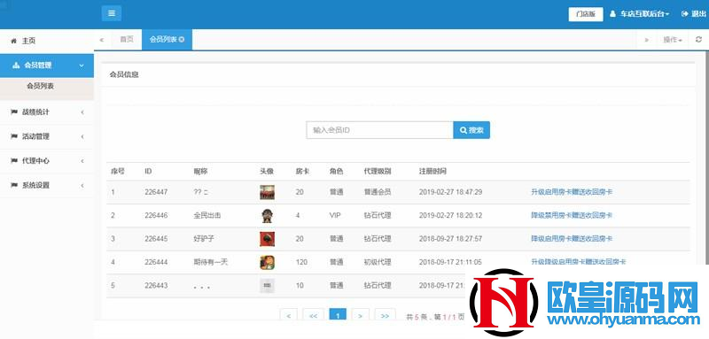
Task: Go to the next page with pagination >
Action: (x=361, y=315)
